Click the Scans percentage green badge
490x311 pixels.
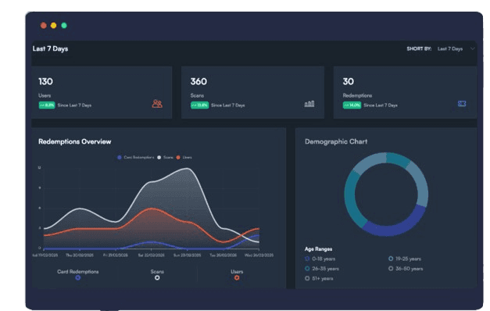coord(199,105)
